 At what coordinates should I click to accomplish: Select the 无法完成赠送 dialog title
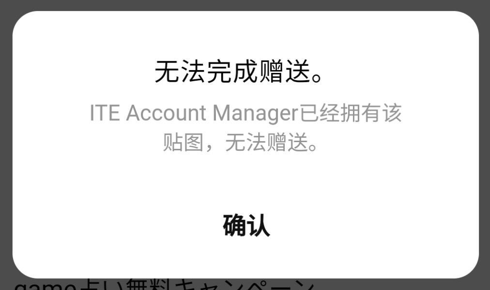tap(238, 72)
